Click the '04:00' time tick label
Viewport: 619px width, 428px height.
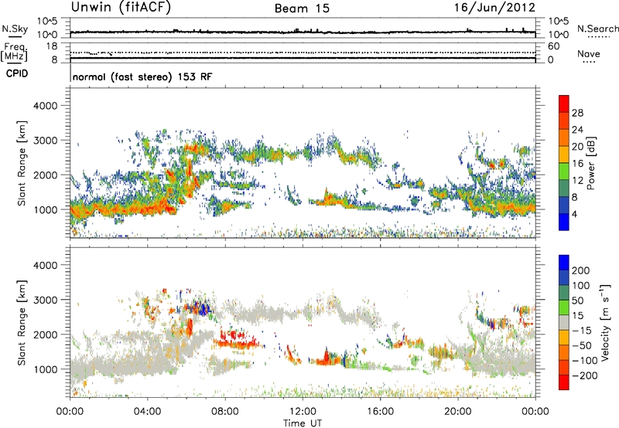pos(148,412)
